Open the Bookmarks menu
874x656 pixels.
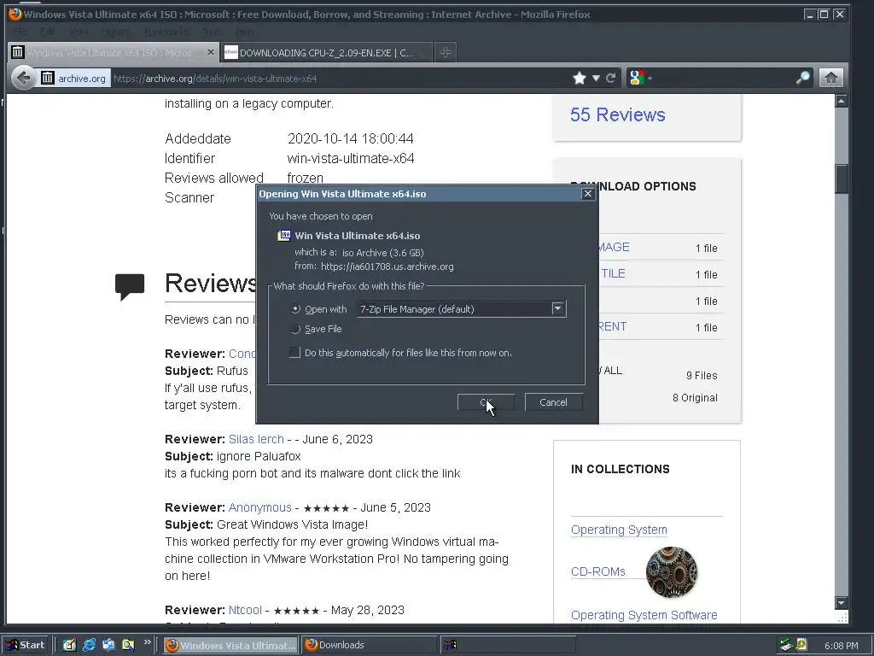pos(166,32)
